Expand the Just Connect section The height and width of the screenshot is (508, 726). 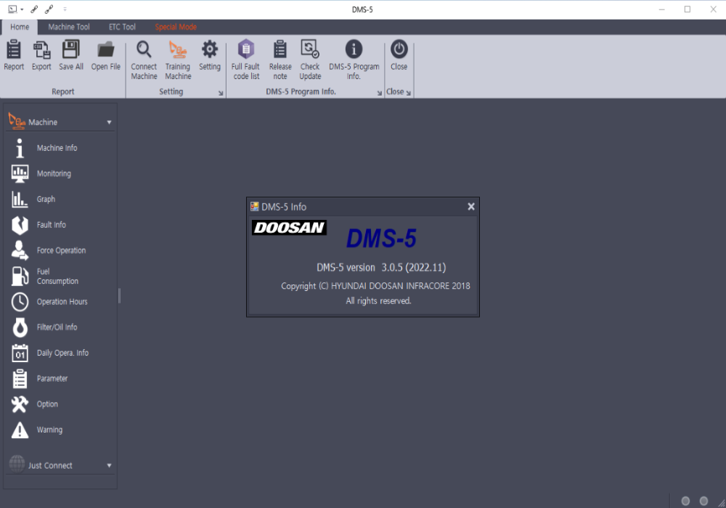coord(109,465)
